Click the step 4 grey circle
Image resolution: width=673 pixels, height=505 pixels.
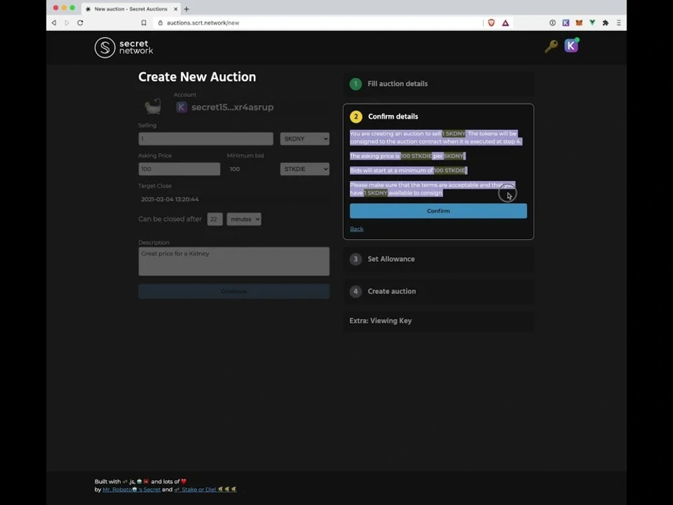tap(355, 291)
